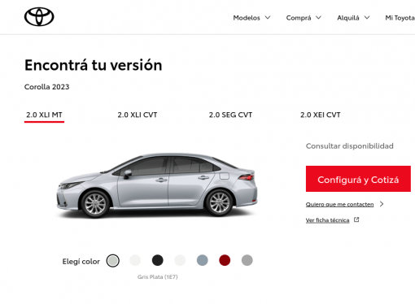Choose the gray swatch after red
The image size is (415, 304).
247,260
